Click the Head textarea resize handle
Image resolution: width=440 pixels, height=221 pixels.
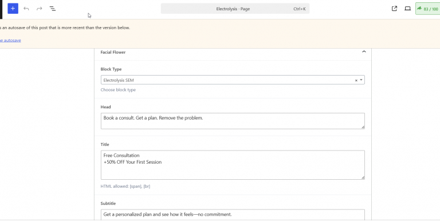click(x=363, y=127)
